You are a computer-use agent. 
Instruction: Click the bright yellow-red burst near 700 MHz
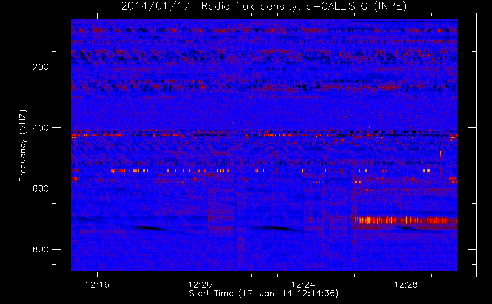[404, 220]
